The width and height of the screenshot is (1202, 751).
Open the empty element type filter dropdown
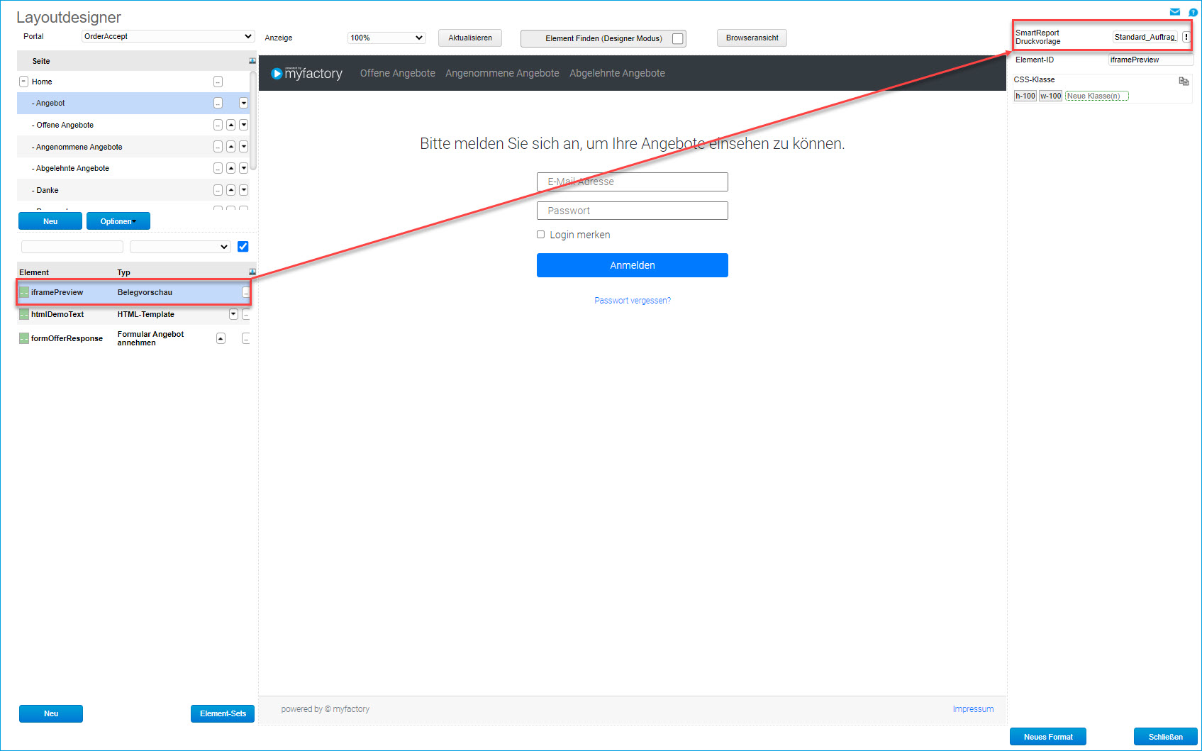click(x=180, y=247)
